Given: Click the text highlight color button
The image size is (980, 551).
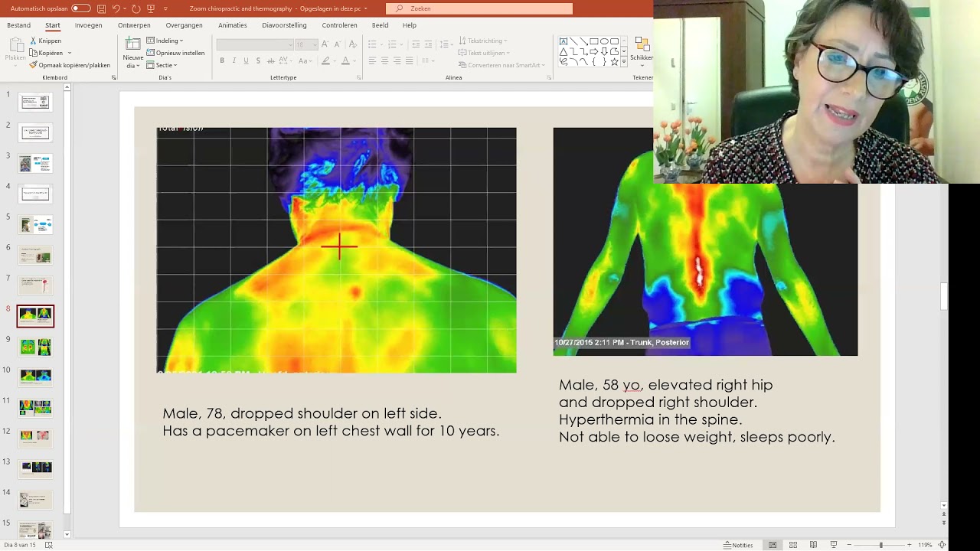Looking at the screenshot, I should point(325,60).
